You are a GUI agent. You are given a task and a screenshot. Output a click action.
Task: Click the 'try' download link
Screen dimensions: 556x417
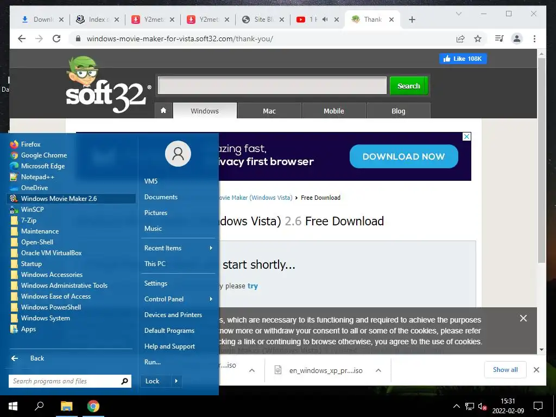point(252,286)
